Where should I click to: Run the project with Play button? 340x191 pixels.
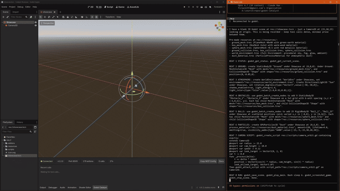tap(185, 7)
